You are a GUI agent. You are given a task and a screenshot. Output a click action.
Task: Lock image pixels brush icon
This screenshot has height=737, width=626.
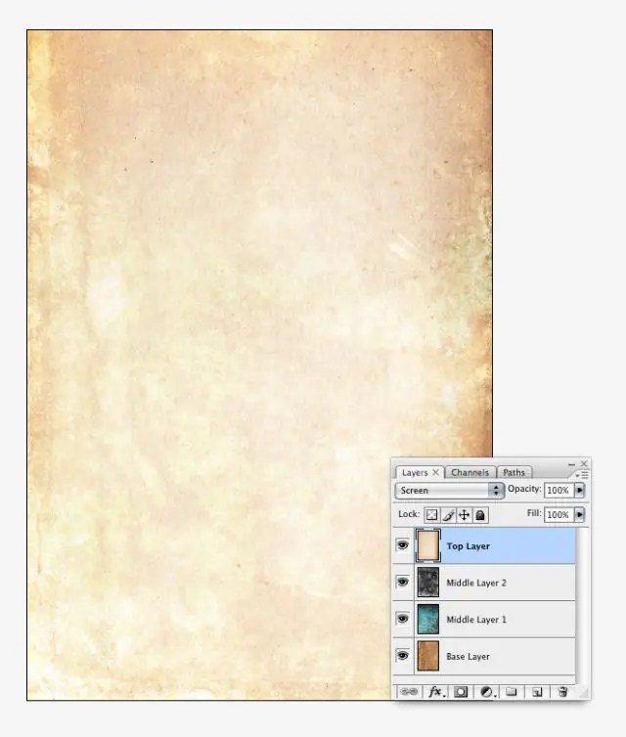pyautogui.click(x=448, y=515)
